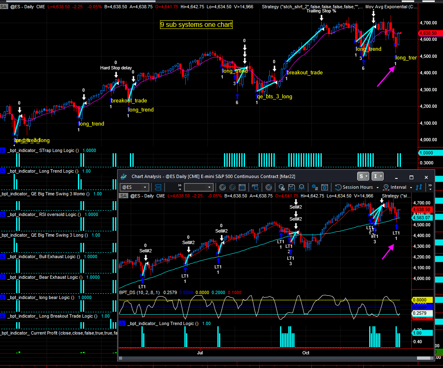
Task: Click the dimmed target icon in the toolbar
Action: 232,187
